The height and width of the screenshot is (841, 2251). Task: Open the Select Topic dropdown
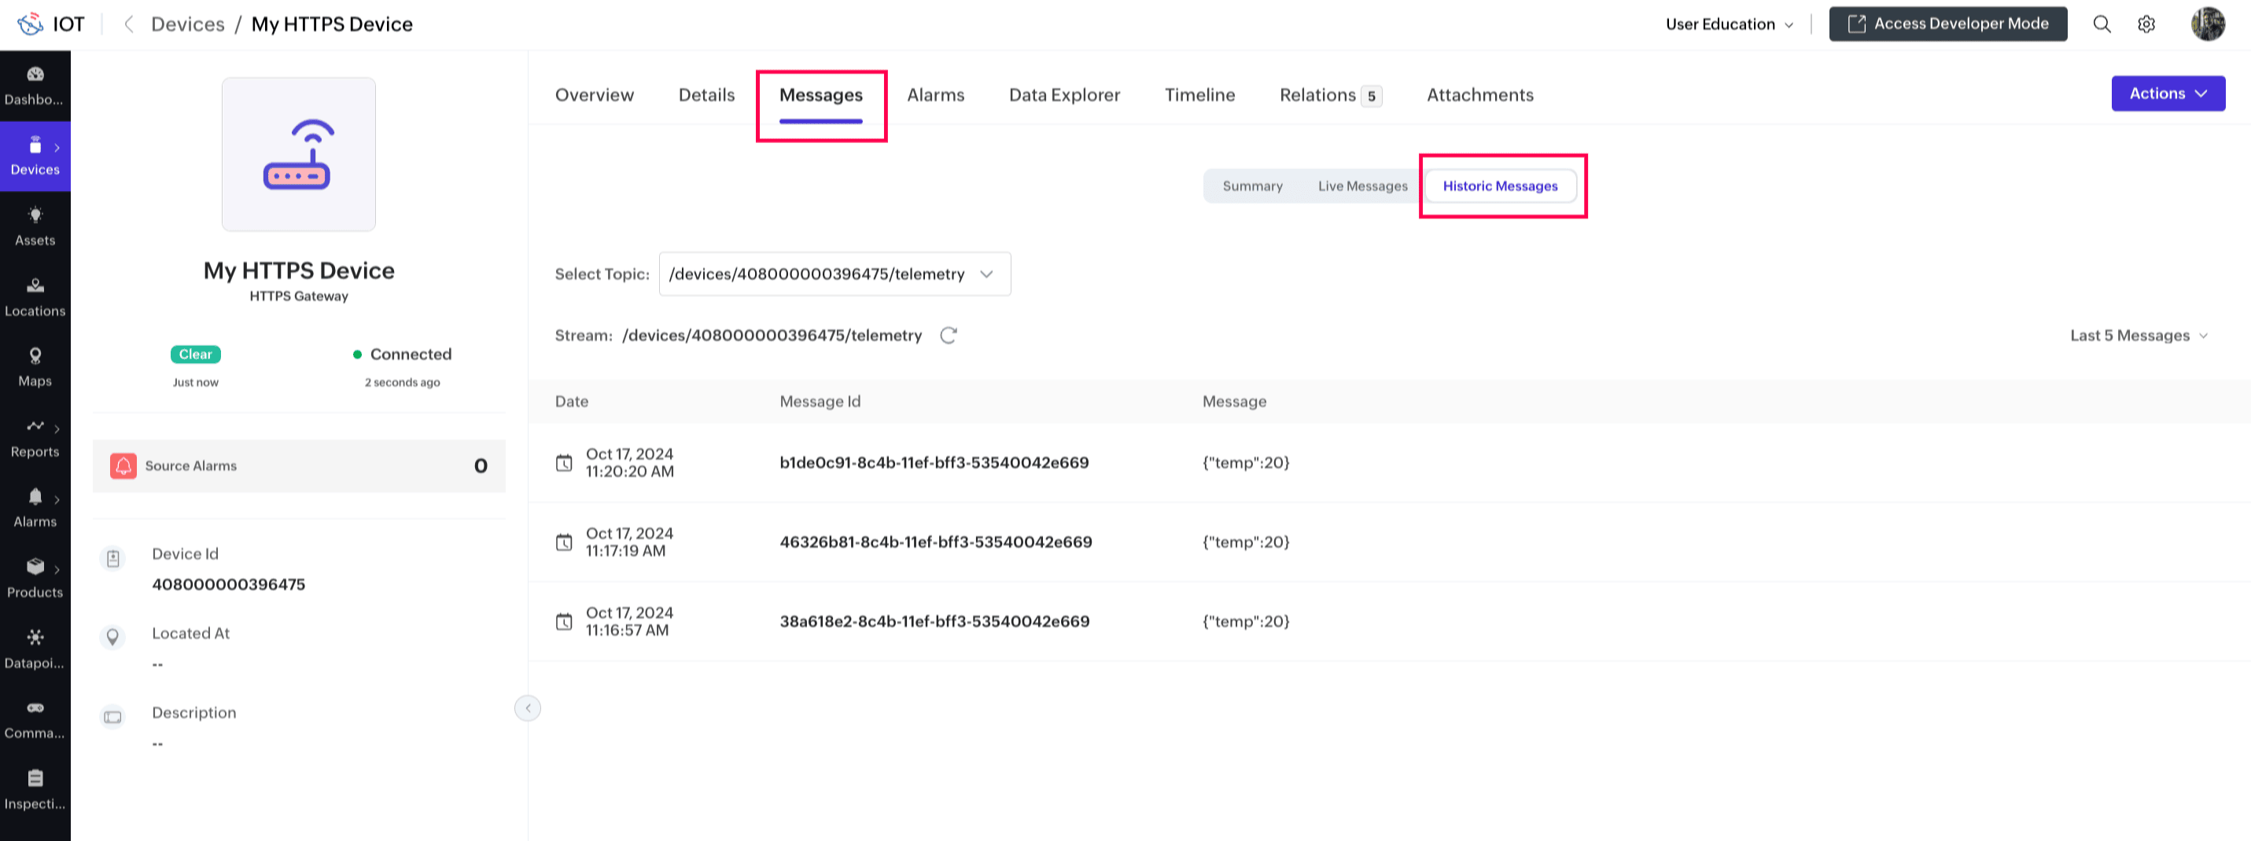(x=834, y=274)
